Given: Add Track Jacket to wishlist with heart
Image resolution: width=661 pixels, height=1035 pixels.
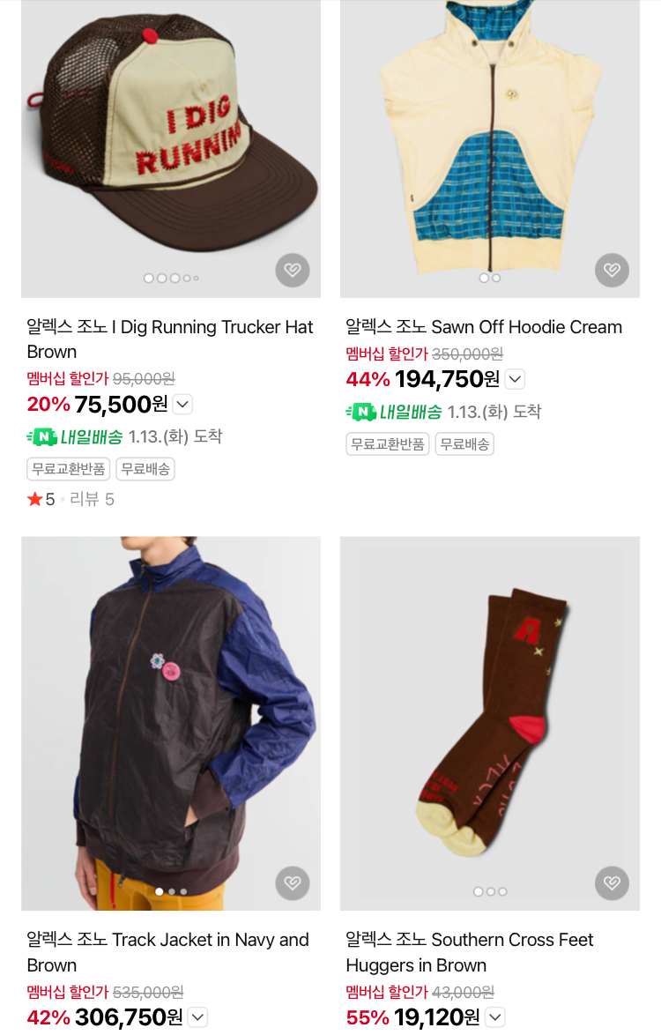Looking at the screenshot, I should [293, 882].
